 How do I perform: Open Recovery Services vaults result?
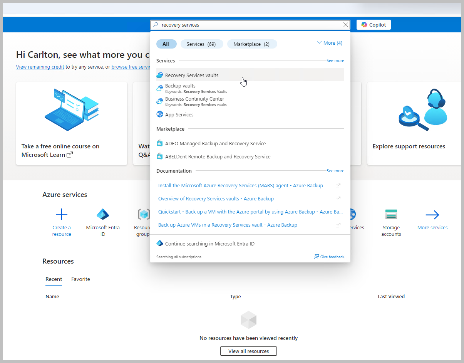250,75
